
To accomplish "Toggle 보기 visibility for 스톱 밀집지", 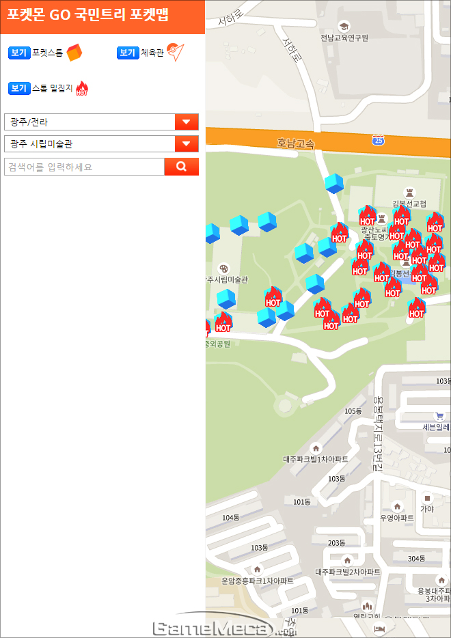I will (19, 88).
